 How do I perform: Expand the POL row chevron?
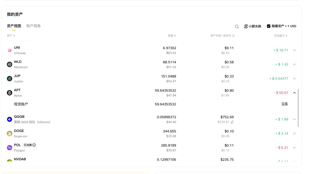click(294, 148)
